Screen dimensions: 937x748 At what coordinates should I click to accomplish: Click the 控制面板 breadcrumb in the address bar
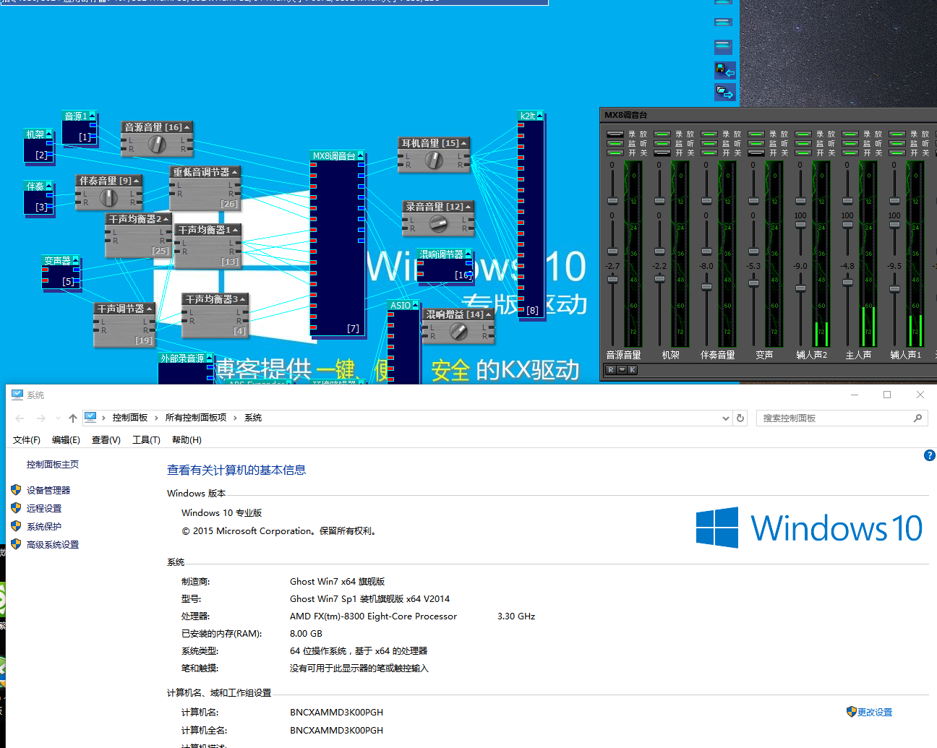coord(130,418)
